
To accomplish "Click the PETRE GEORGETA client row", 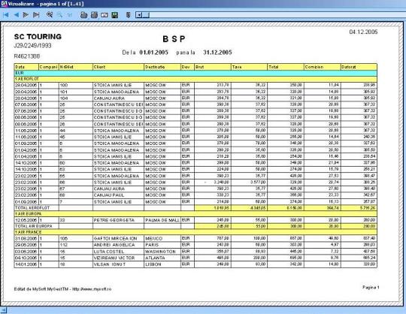I will (x=195, y=220).
